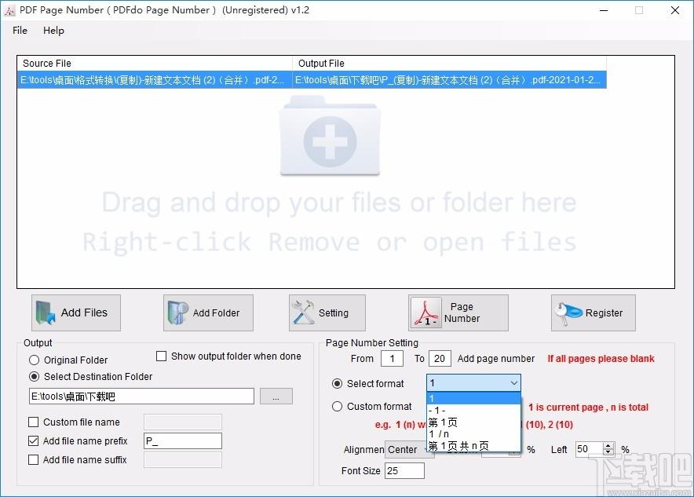
Task: Start adding numbers with Page Number button
Action: click(x=458, y=313)
